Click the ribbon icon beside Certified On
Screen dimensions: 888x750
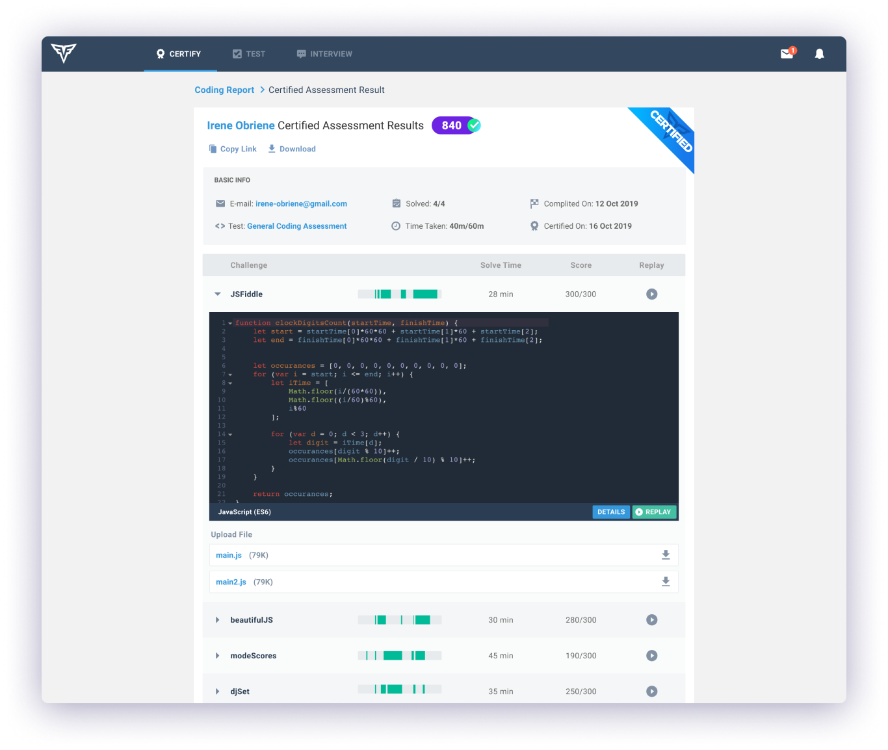[x=534, y=226]
